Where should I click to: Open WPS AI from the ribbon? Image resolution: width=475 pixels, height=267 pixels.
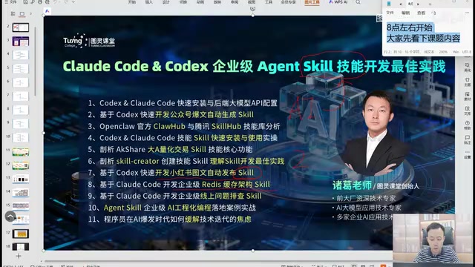coord(338,1)
